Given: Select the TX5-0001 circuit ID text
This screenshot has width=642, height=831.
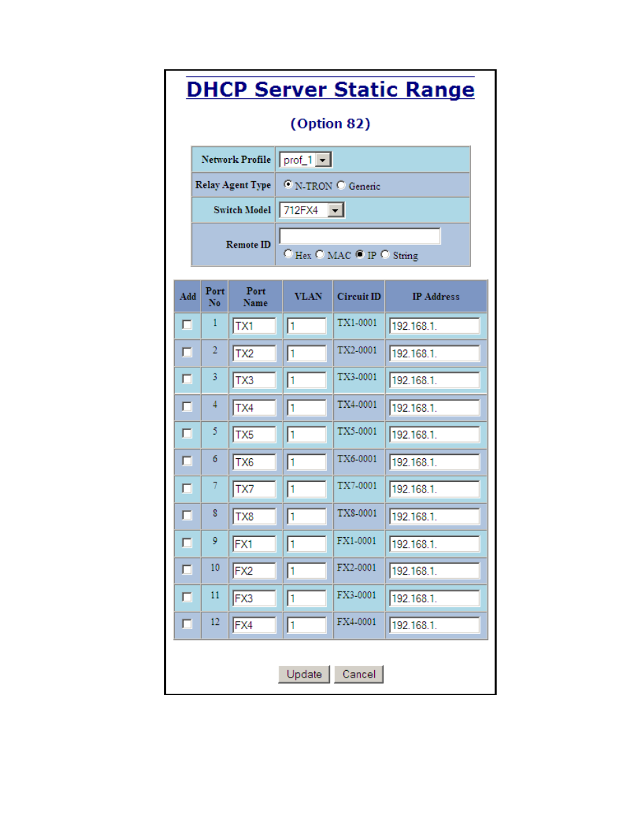Looking at the screenshot, I should click(x=357, y=431).
